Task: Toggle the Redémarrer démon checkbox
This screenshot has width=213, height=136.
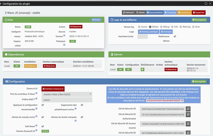Action: [x=175, y=37]
